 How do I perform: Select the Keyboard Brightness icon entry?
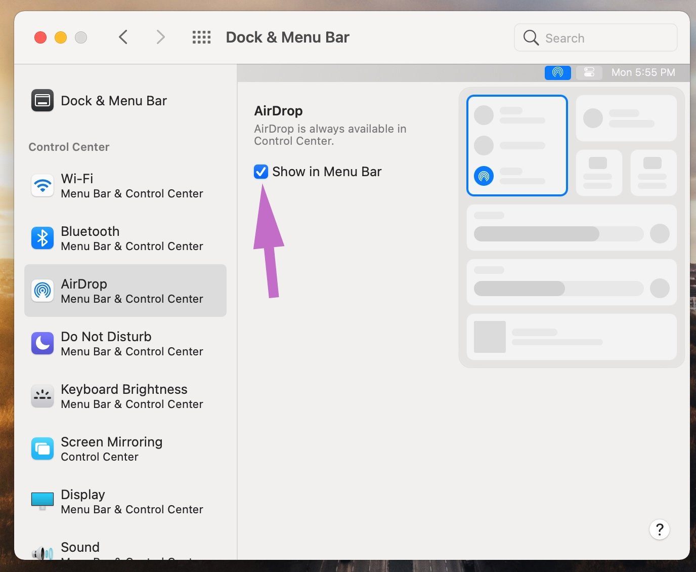point(42,396)
